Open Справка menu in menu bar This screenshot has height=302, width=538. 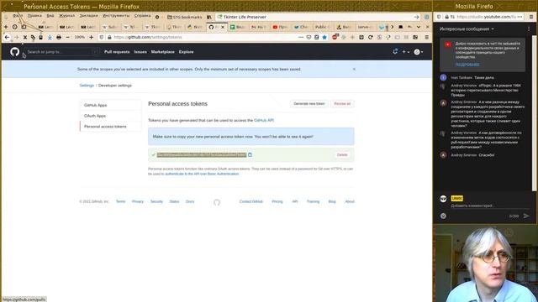tap(142, 16)
